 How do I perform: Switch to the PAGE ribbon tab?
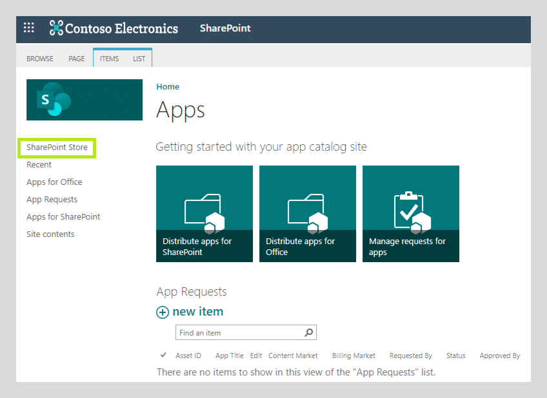pos(76,59)
